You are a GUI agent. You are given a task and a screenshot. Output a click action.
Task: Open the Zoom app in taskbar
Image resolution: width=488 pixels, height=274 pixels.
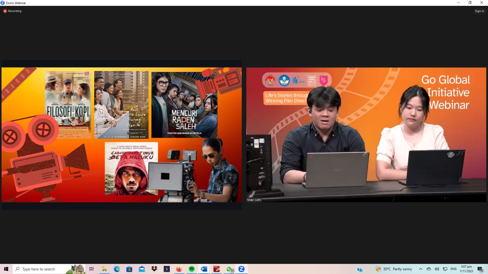241,269
